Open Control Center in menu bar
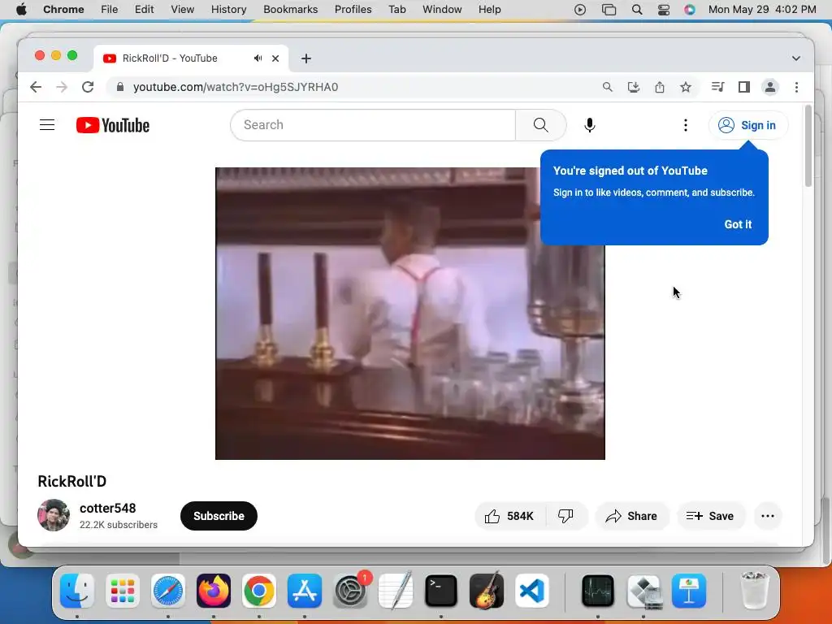832x624 pixels. (x=664, y=10)
